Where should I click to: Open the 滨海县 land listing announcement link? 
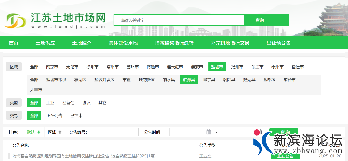(84, 156)
